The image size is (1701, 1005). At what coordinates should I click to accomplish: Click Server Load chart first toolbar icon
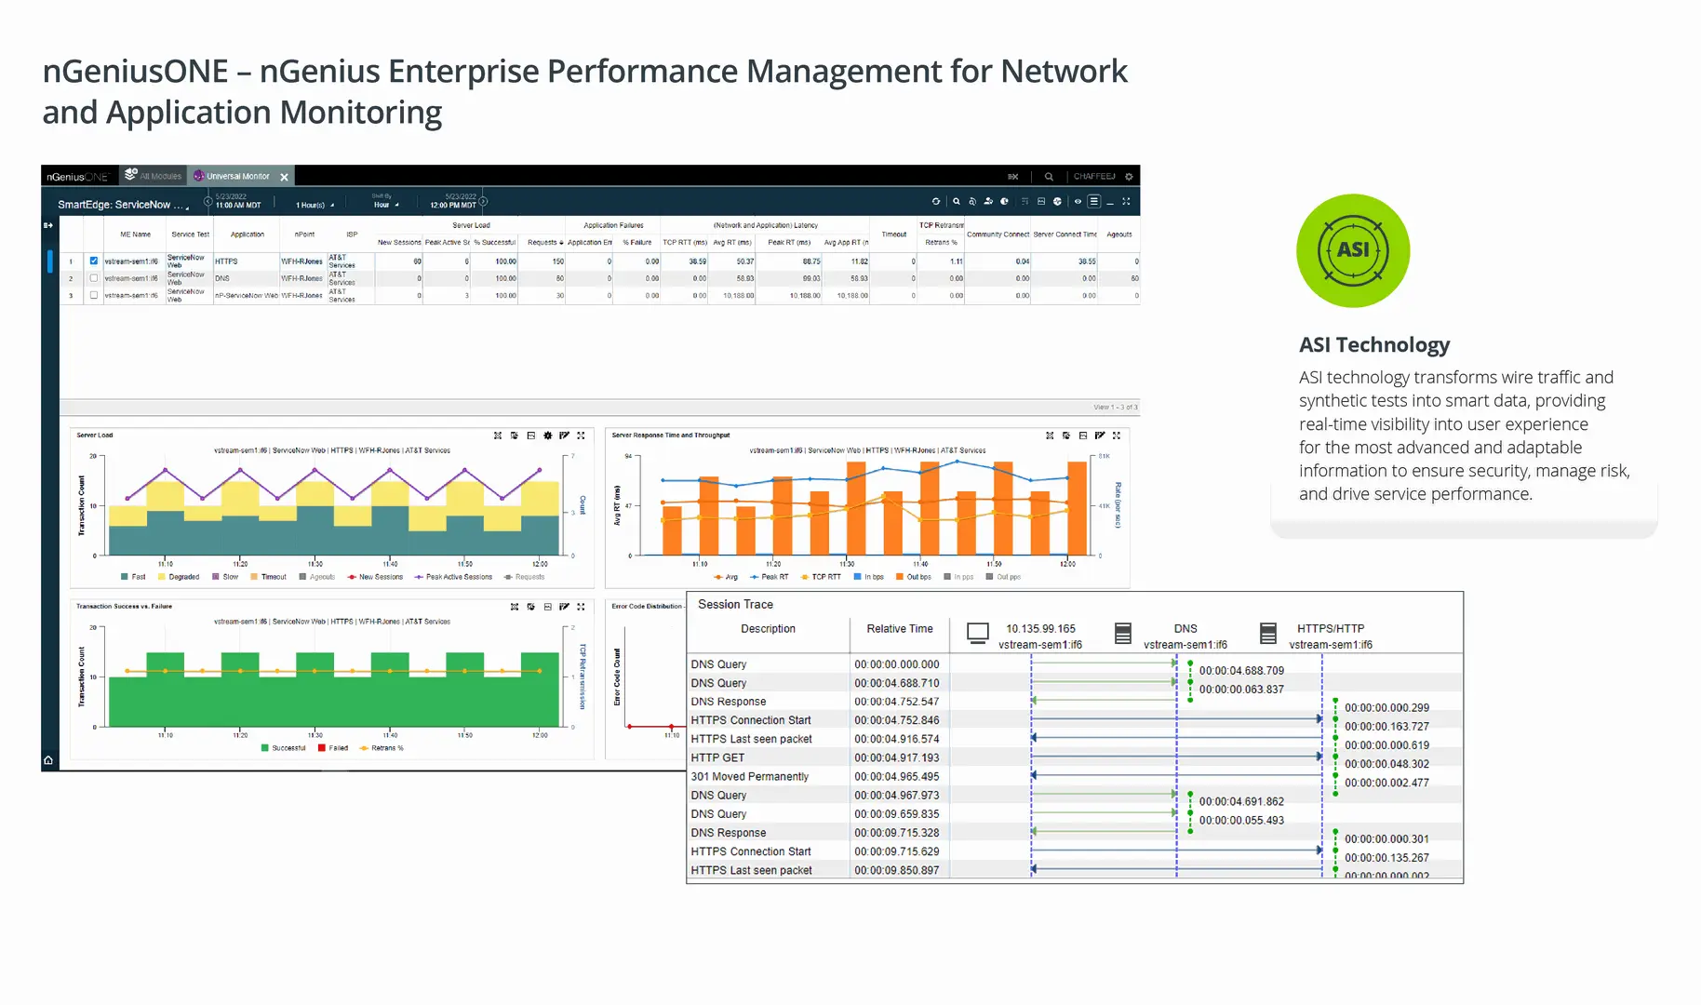[498, 435]
